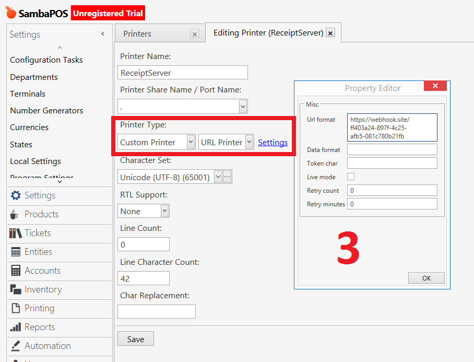Collapse the Settings sidebar panel
The width and height of the screenshot is (474, 362).
click(103, 34)
